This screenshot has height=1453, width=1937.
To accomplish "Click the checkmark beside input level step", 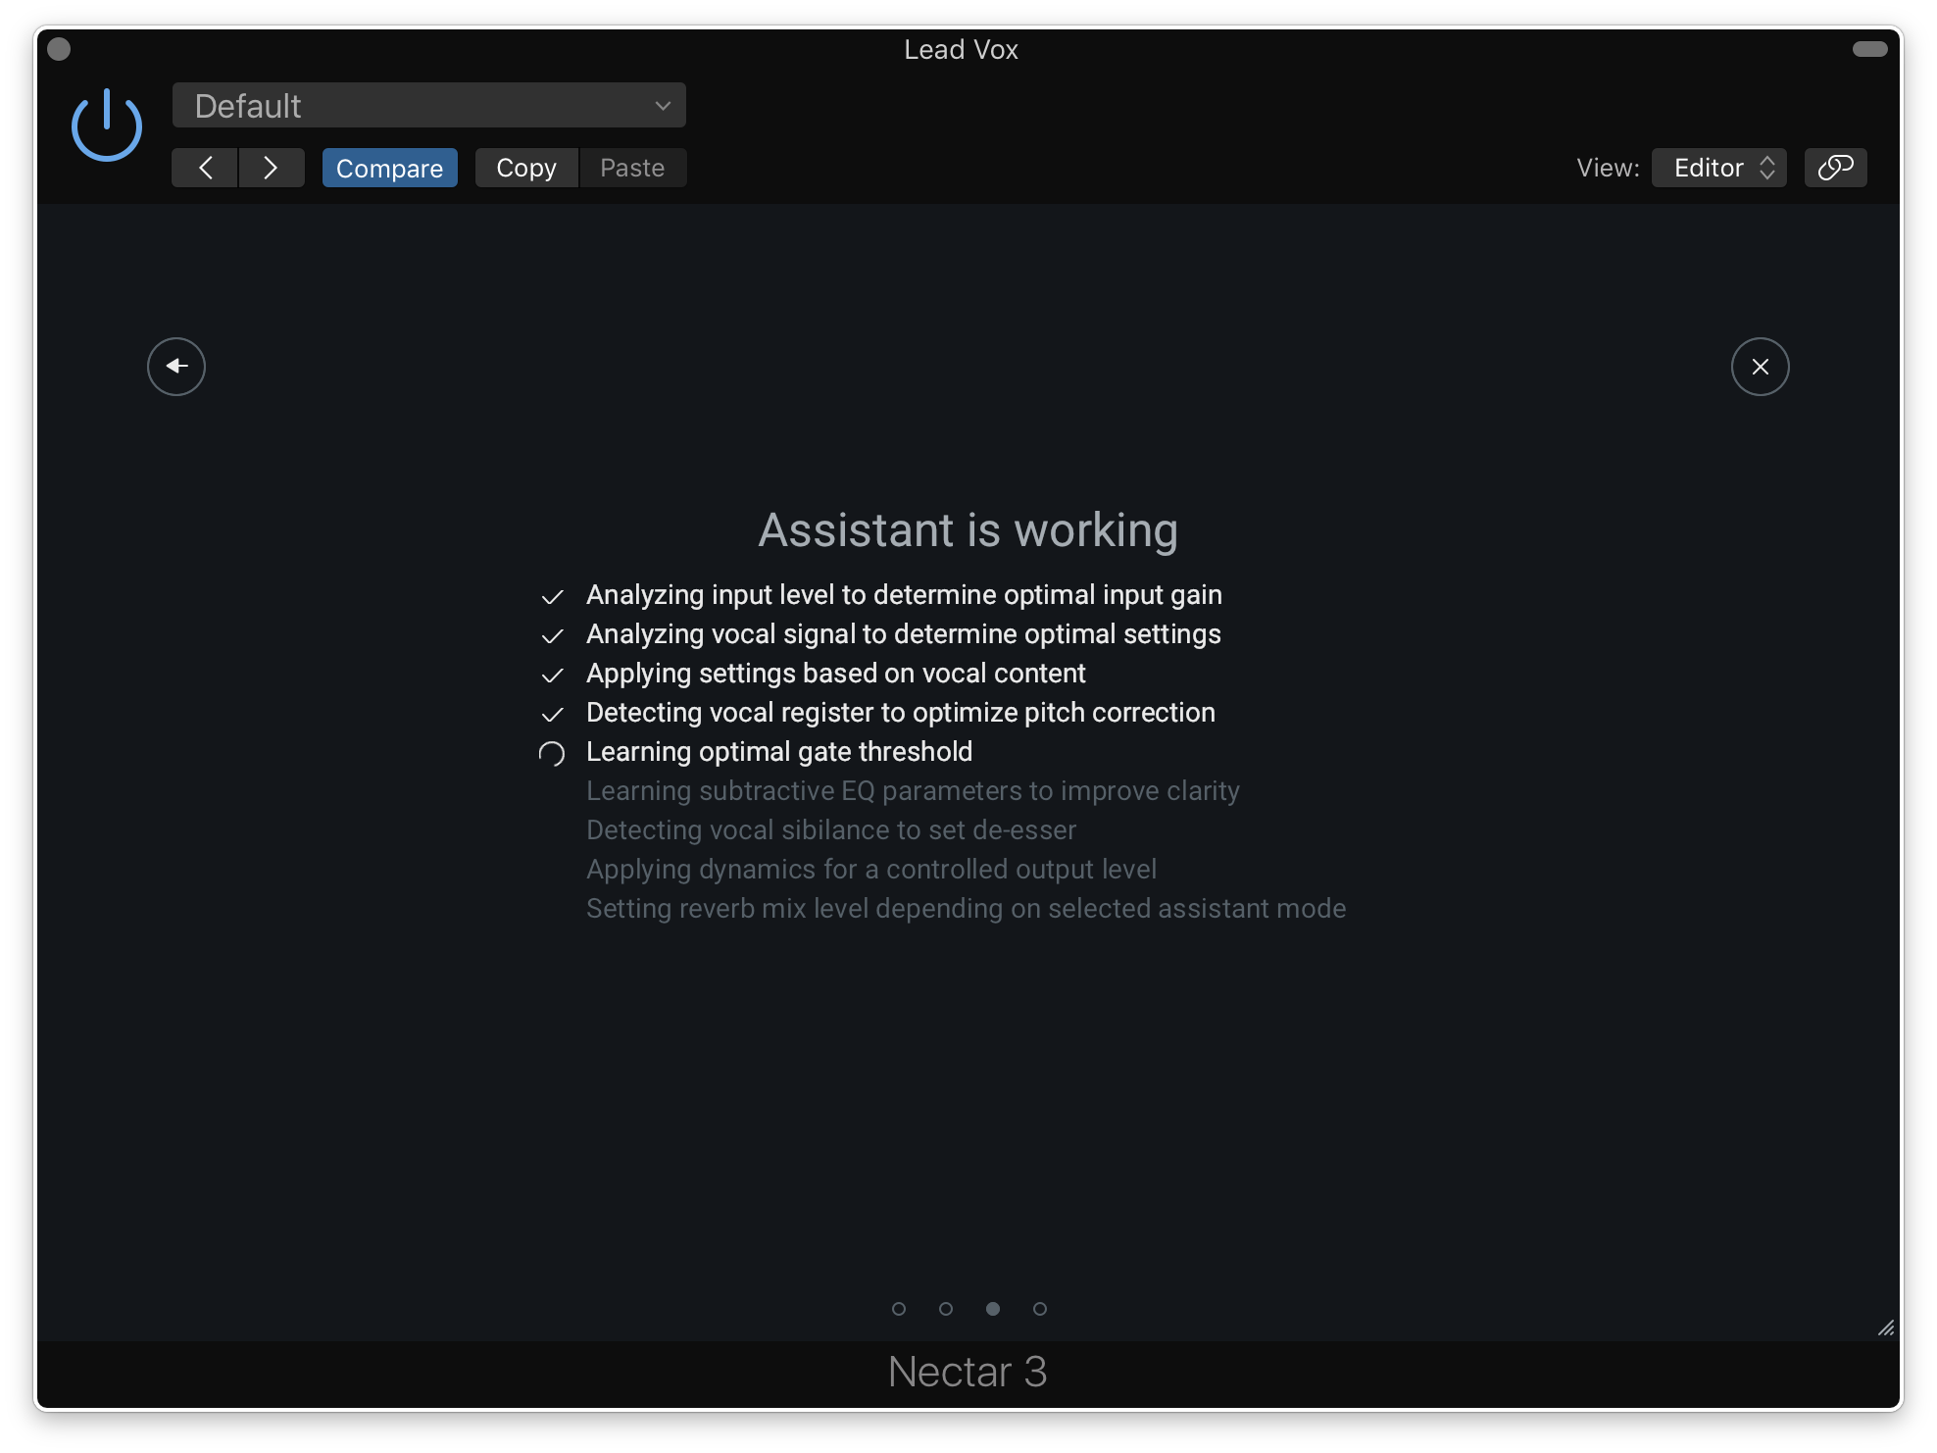I will pos(552,597).
